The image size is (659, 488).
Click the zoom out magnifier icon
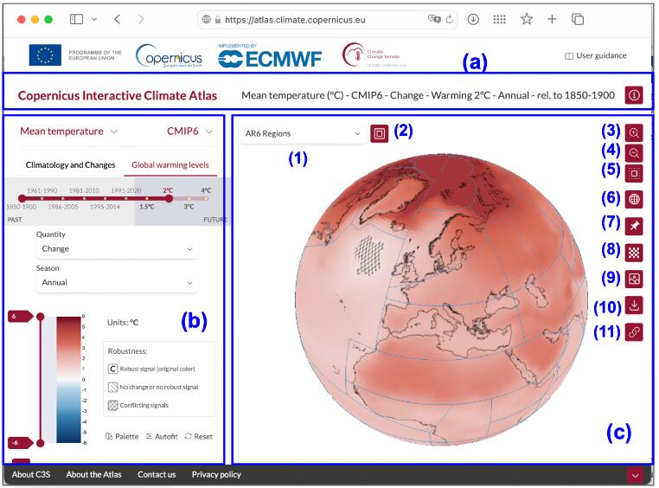(x=634, y=153)
